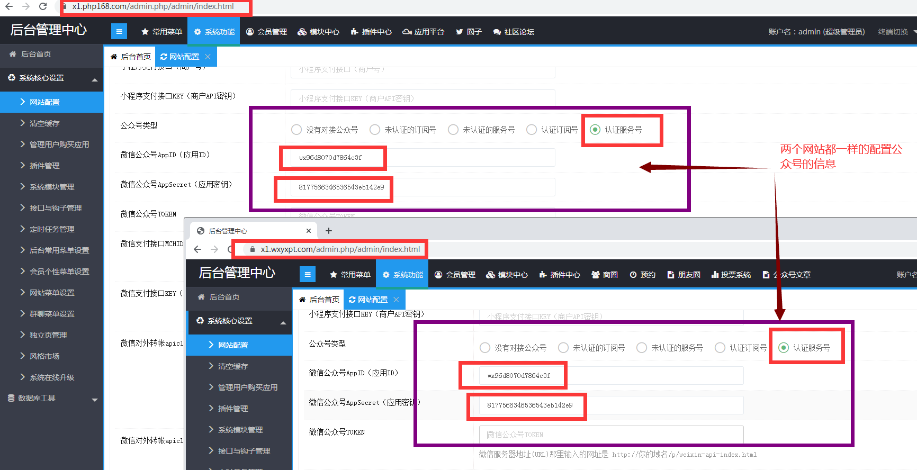
Task: Click the refresh icon on top 网站配置 tab
Action: [x=164, y=57]
